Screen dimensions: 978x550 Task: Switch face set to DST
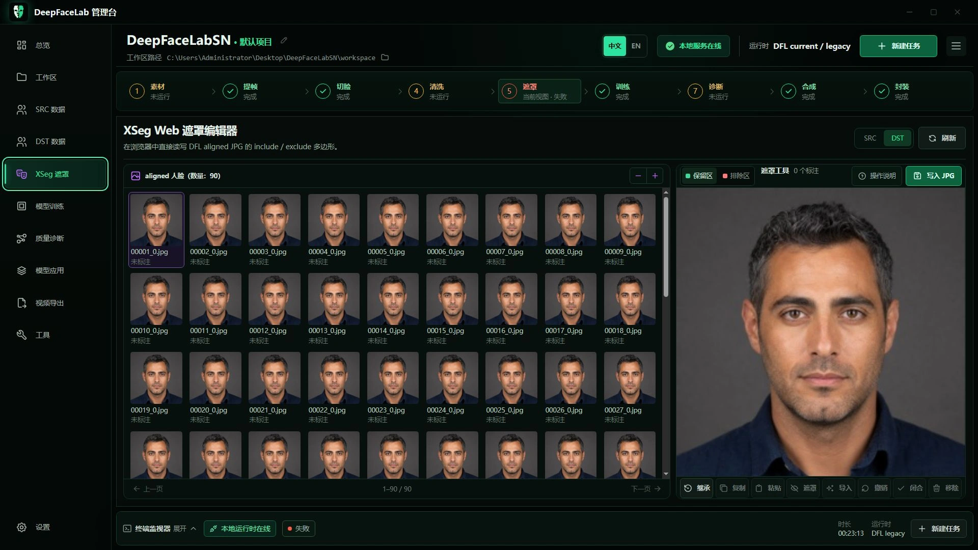click(x=898, y=138)
